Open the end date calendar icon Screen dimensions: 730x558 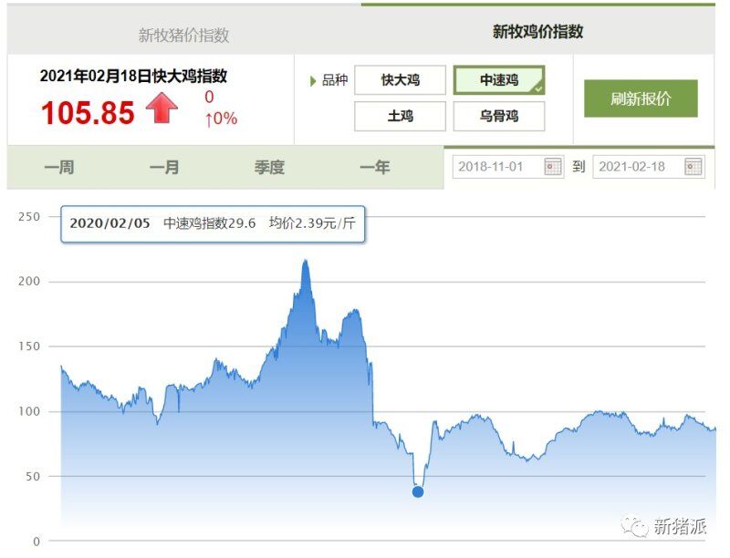693,166
